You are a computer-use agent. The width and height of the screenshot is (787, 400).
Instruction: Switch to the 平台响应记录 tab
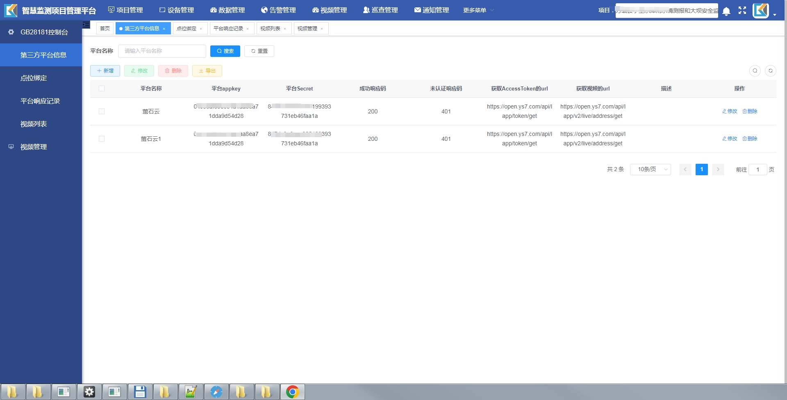[x=228, y=29]
